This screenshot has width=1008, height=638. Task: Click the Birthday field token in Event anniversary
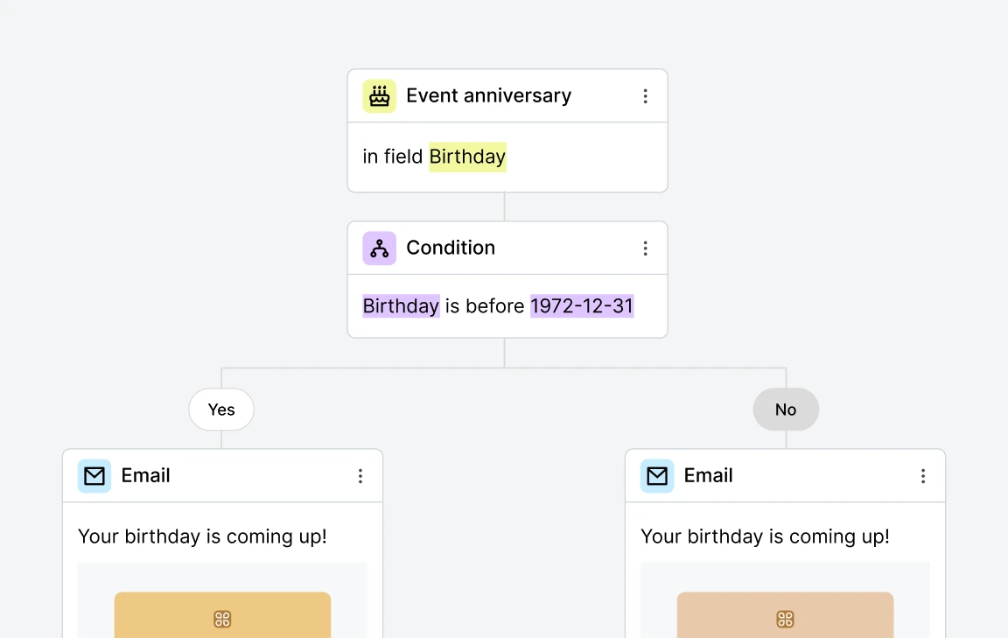click(x=467, y=157)
